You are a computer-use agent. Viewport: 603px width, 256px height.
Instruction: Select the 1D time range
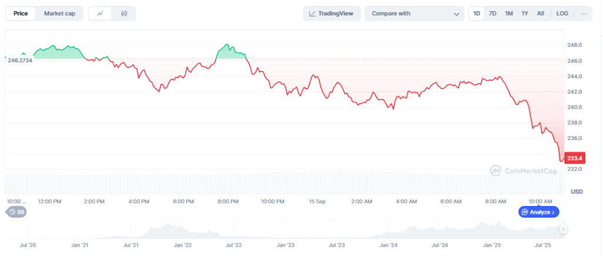(477, 14)
